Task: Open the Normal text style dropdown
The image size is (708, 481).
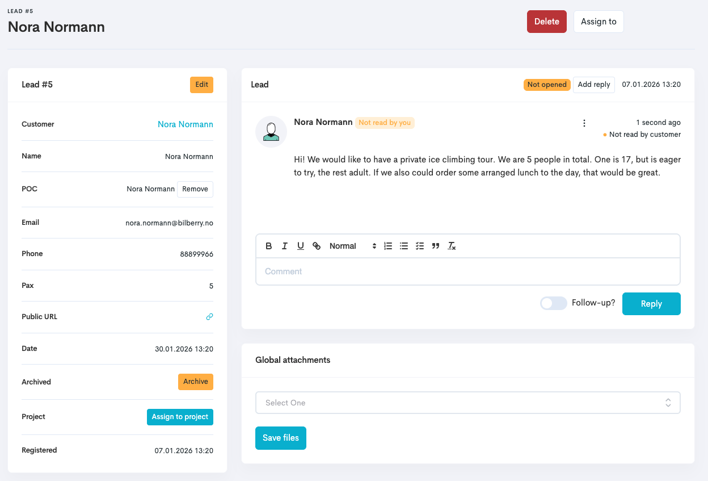Action: pyautogui.click(x=352, y=246)
